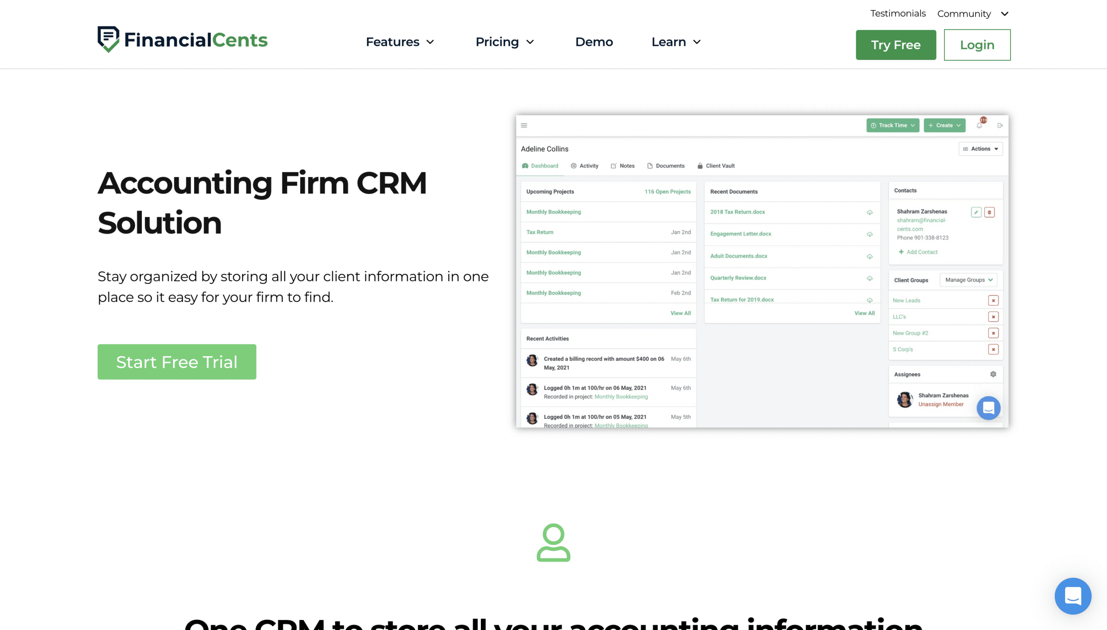Switch to the Dashboard tab
This screenshot has width=1107, height=630.
click(x=540, y=166)
